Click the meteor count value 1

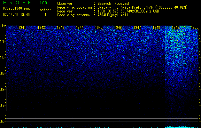45,15
